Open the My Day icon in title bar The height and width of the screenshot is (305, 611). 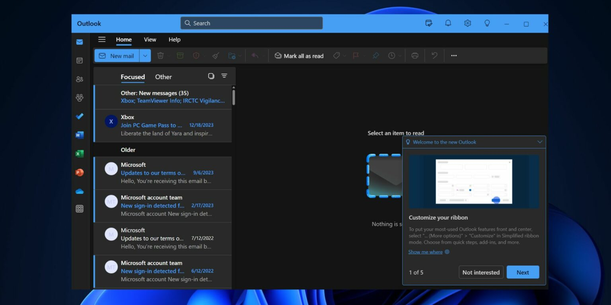[429, 23]
